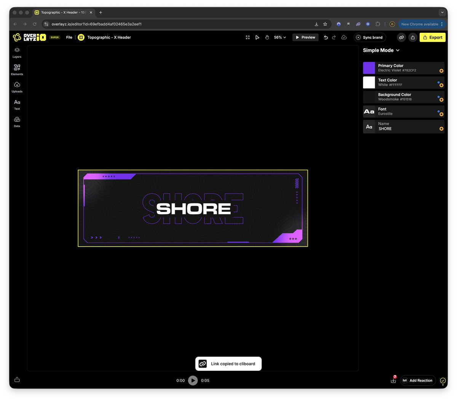Open the Elements panel
This screenshot has height=400, width=457.
(x=17, y=70)
